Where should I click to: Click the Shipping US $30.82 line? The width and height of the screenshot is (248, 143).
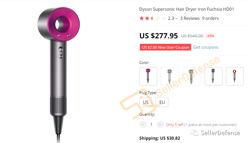[160, 138]
